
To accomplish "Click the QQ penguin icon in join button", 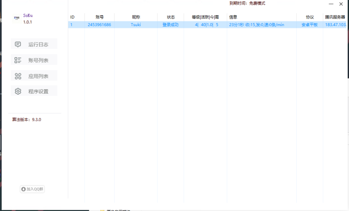I will 24,189.
